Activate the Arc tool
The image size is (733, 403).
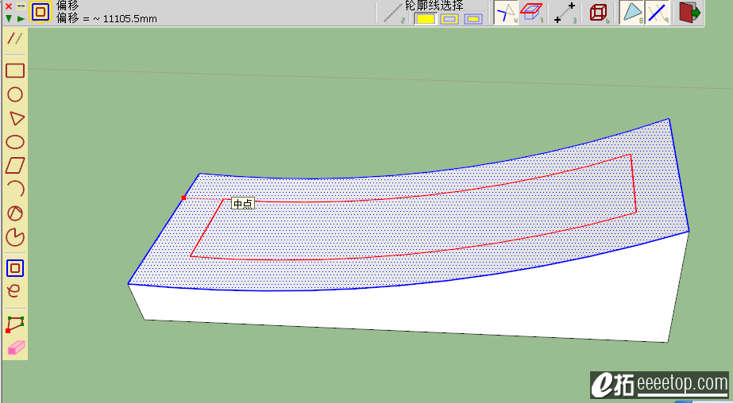click(16, 189)
